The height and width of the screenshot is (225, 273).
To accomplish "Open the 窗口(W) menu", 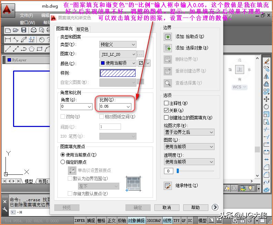I will point(28,23).
